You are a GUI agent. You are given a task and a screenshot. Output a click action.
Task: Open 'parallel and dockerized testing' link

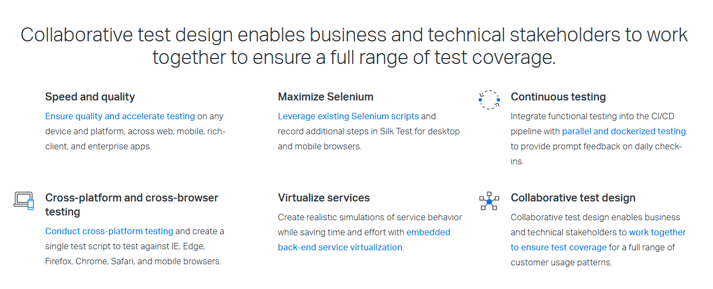624,131
